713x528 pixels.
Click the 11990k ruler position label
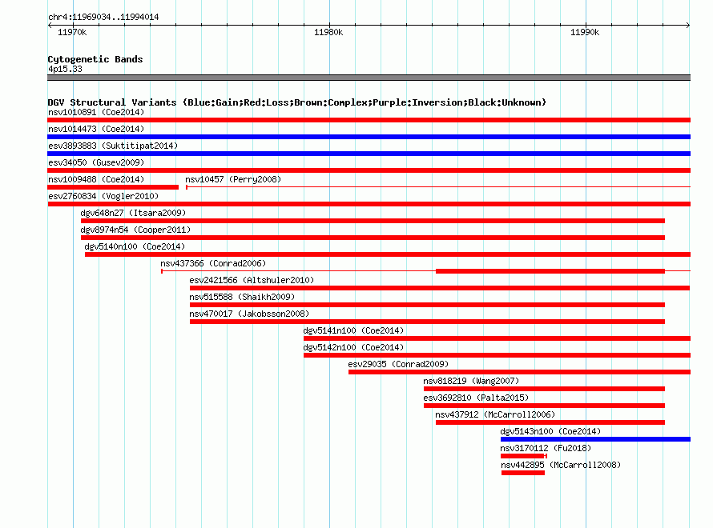[585, 32]
